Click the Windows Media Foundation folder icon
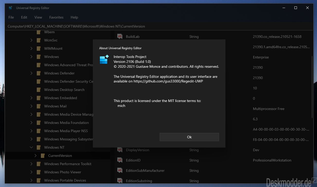The image size is (317, 187). tap(39, 123)
